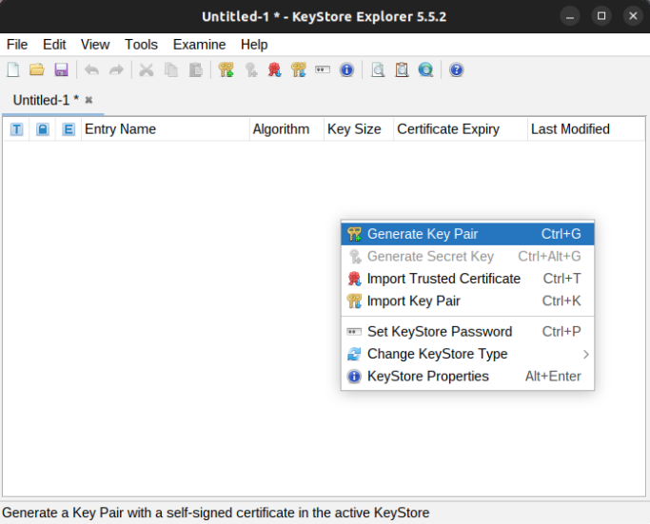Click the New KeyStore toolbar icon
This screenshot has width=650, height=524.
tap(13, 69)
